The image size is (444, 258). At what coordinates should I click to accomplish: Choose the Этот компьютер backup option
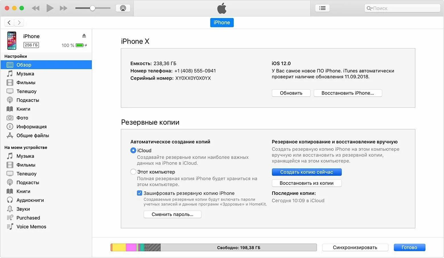[133, 172]
